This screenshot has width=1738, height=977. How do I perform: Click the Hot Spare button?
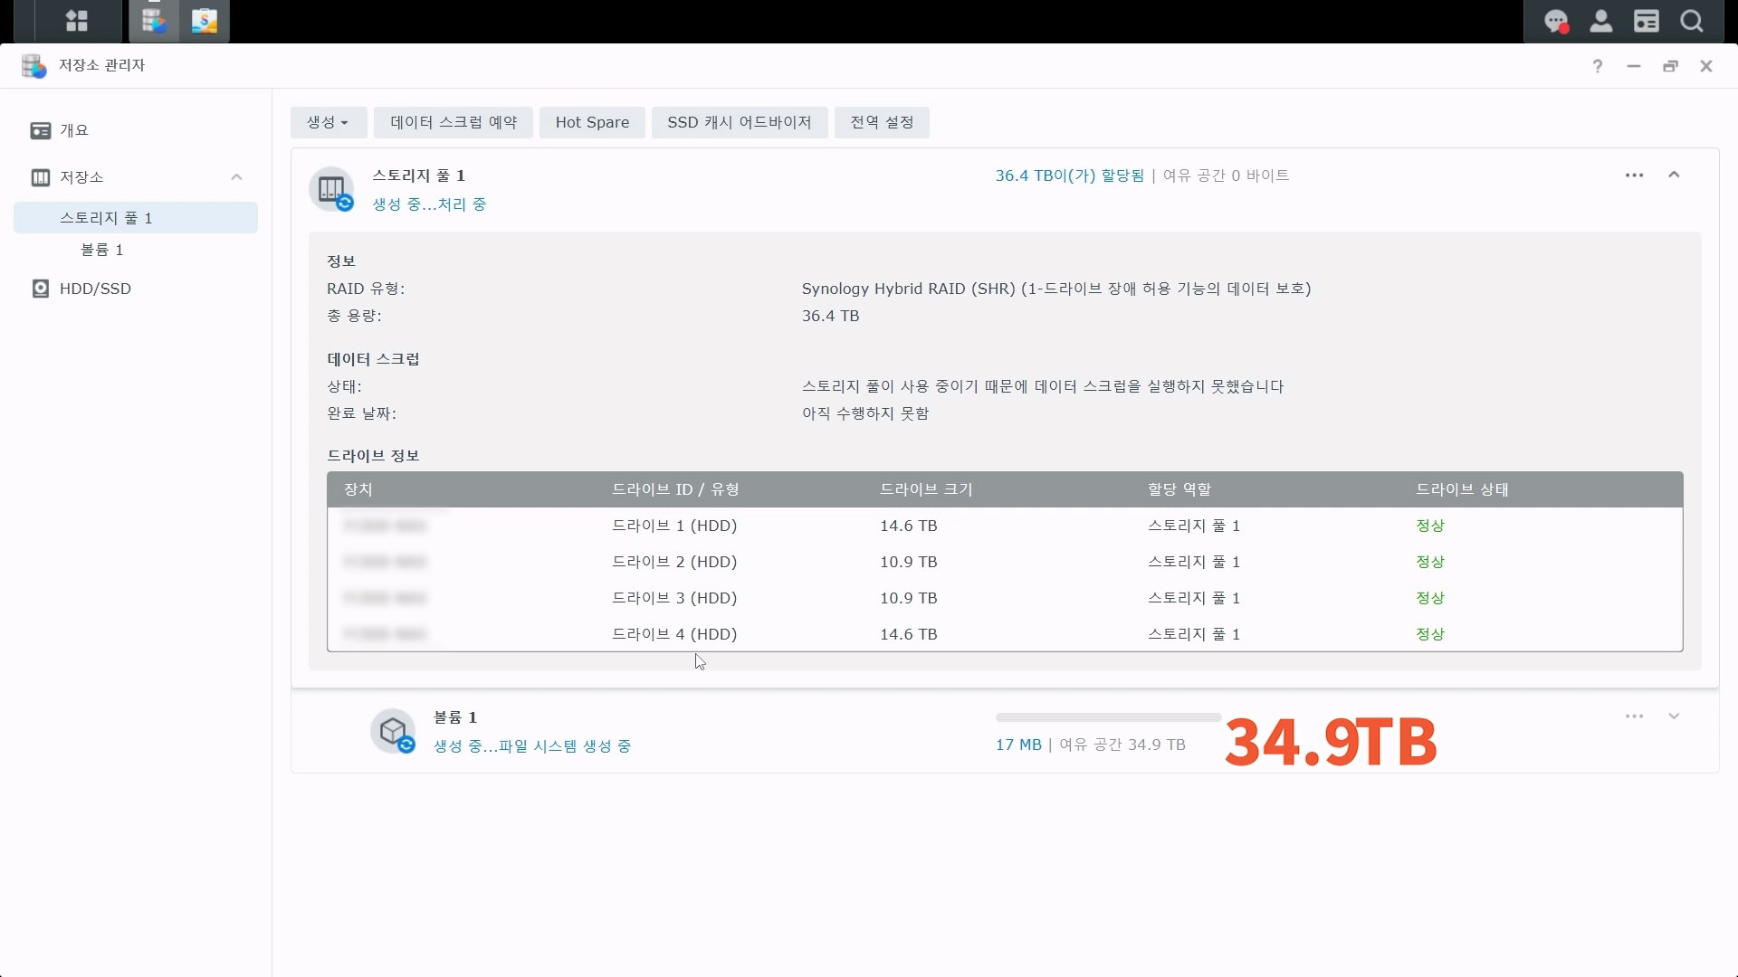pyautogui.click(x=592, y=122)
